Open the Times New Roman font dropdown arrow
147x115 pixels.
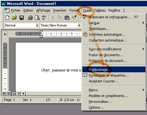[79, 25]
